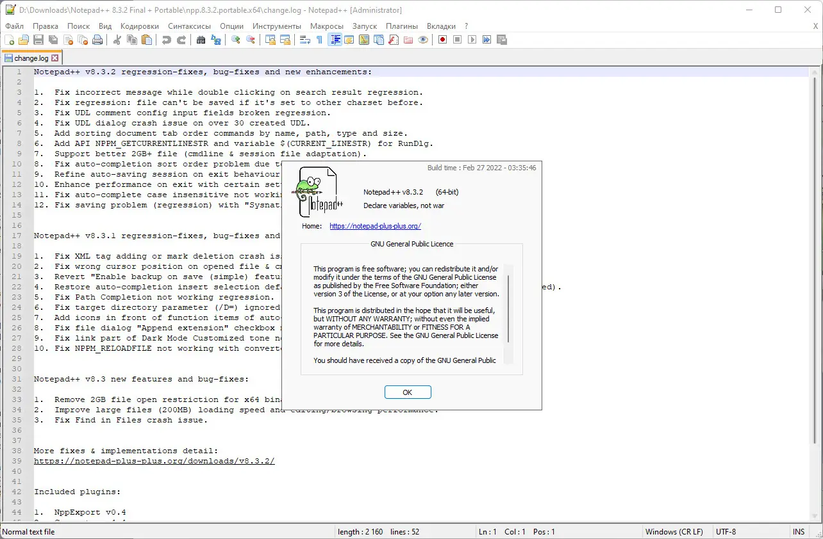Open the Запуск menu
823x539 pixels.
click(365, 26)
